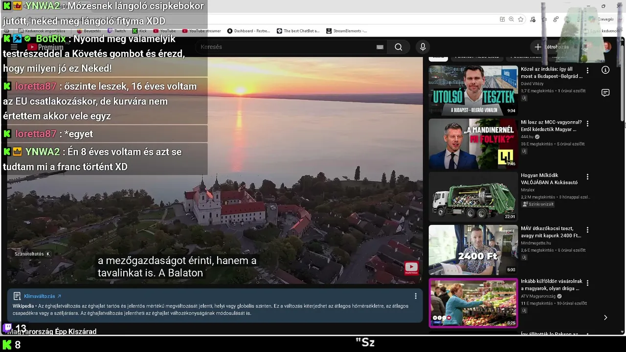Click the YouTube watermark logo on the video
The height and width of the screenshot is (352, 626).
(411, 267)
